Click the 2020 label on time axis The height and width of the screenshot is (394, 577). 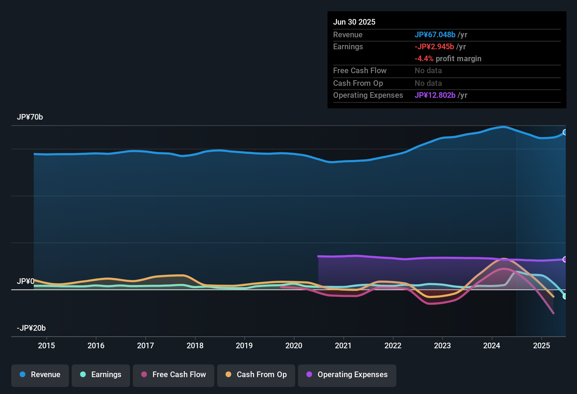(x=294, y=345)
